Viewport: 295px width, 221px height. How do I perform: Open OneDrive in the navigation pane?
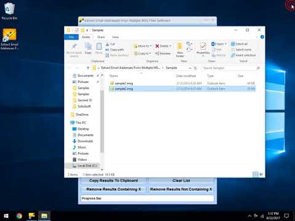(80, 115)
